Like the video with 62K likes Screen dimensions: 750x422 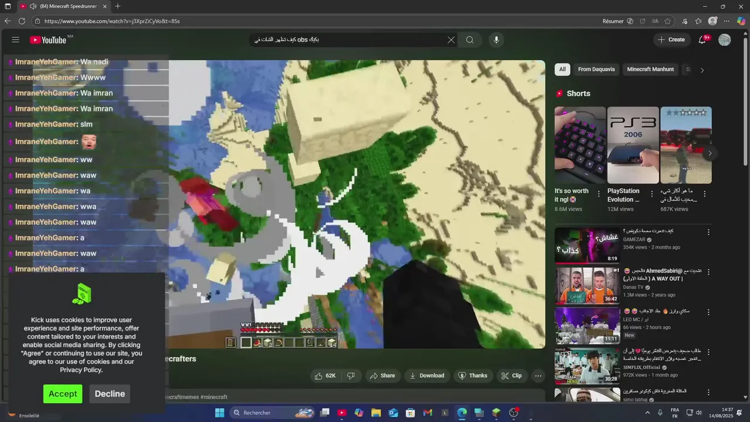click(325, 376)
